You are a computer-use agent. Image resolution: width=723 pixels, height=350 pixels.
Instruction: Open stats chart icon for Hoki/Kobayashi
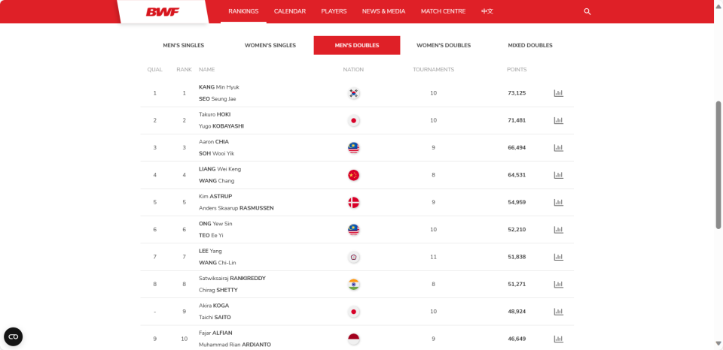[x=558, y=120]
